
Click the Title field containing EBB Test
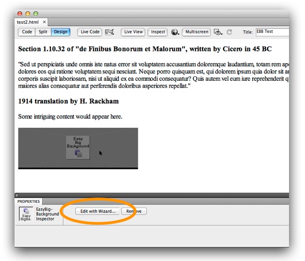273,32
